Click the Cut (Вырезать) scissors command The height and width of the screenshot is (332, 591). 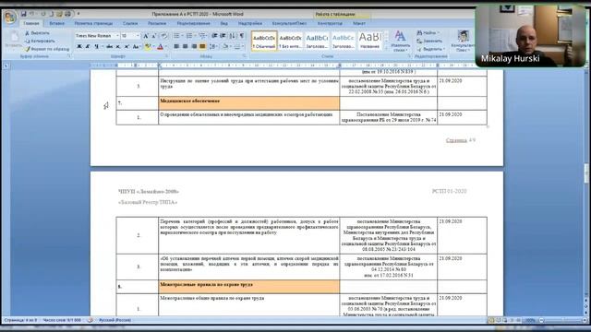tap(37, 33)
